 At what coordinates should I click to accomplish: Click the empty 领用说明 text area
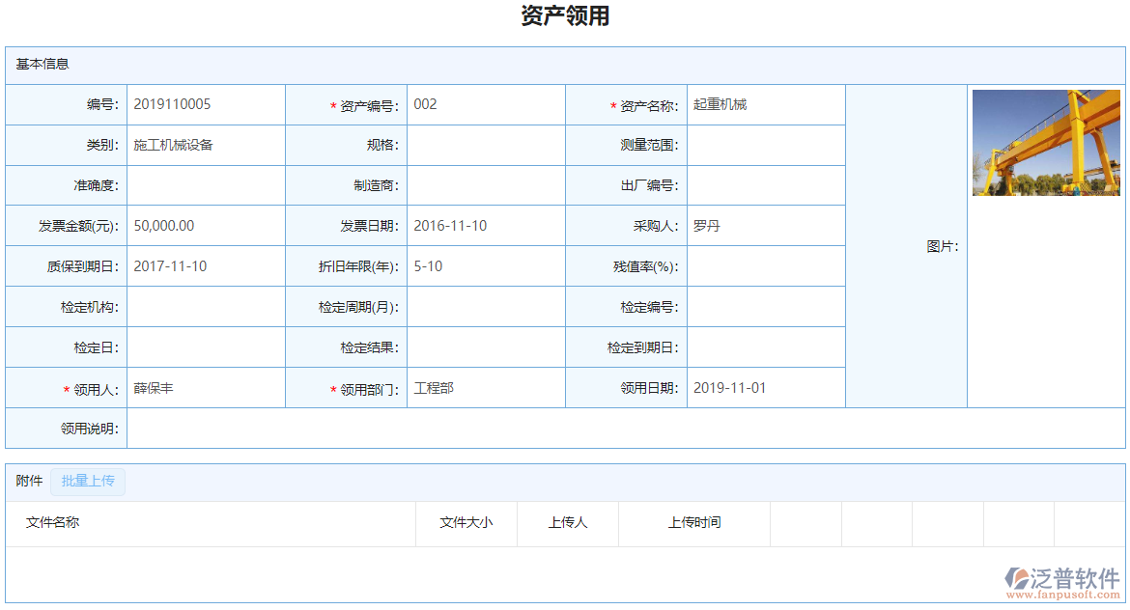tap(625, 429)
